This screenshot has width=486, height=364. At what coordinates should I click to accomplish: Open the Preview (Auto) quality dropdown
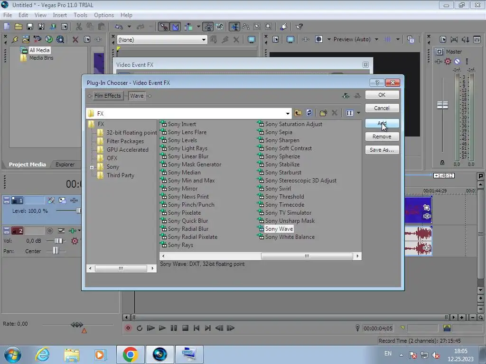pos(376,39)
